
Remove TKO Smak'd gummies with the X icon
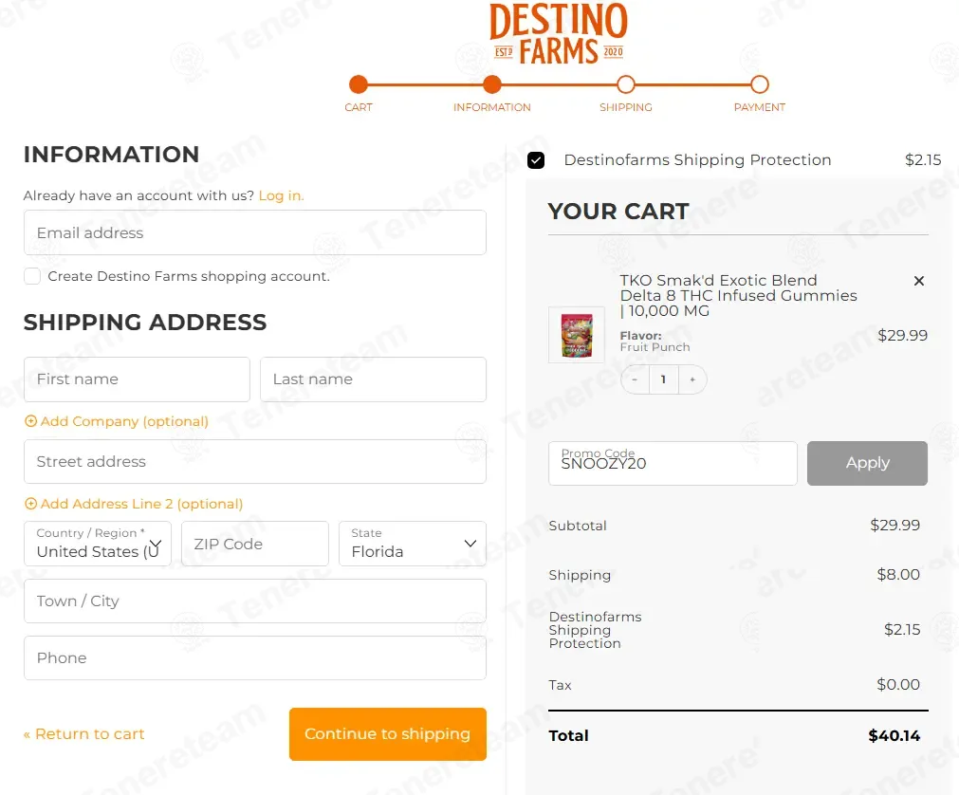[x=918, y=281]
